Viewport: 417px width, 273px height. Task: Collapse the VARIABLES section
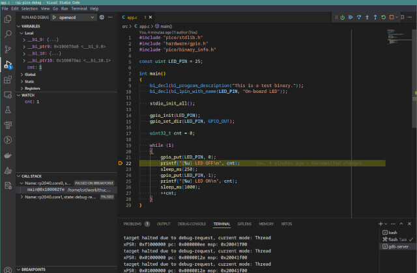click(x=19, y=26)
